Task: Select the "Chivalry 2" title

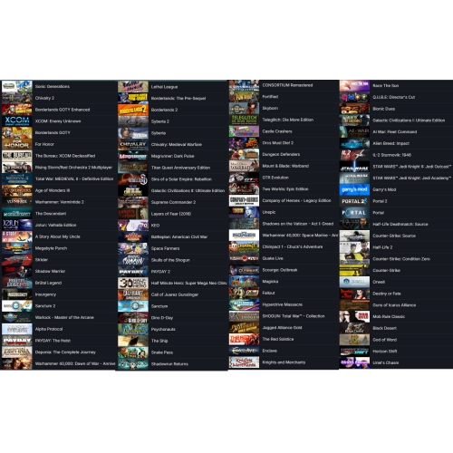Action: coord(44,98)
